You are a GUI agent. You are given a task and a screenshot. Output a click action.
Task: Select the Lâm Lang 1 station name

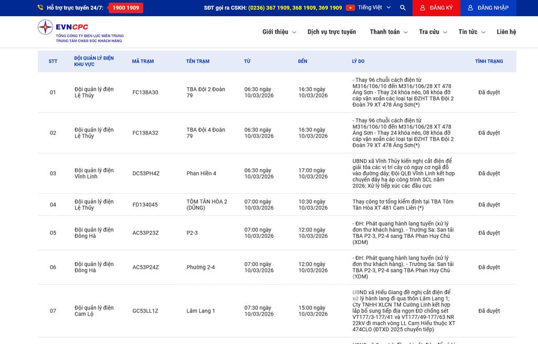click(x=201, y=311)
